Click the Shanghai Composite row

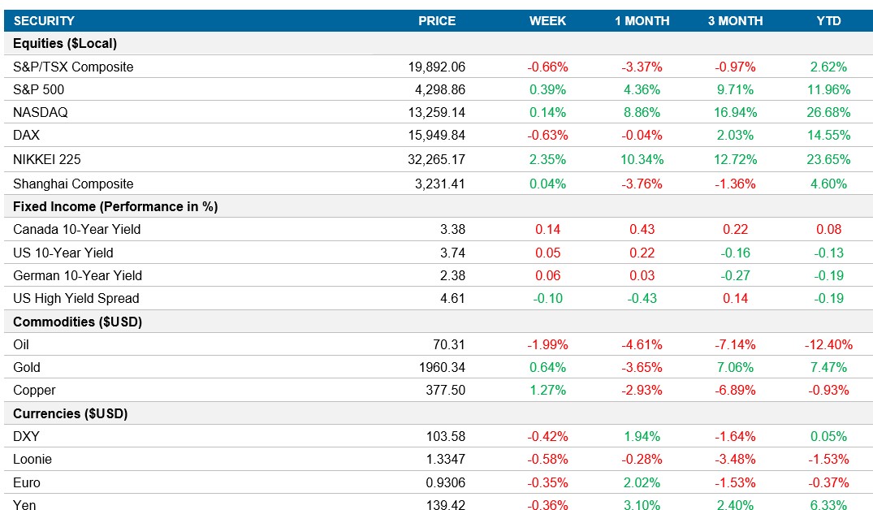pos(68,184)
